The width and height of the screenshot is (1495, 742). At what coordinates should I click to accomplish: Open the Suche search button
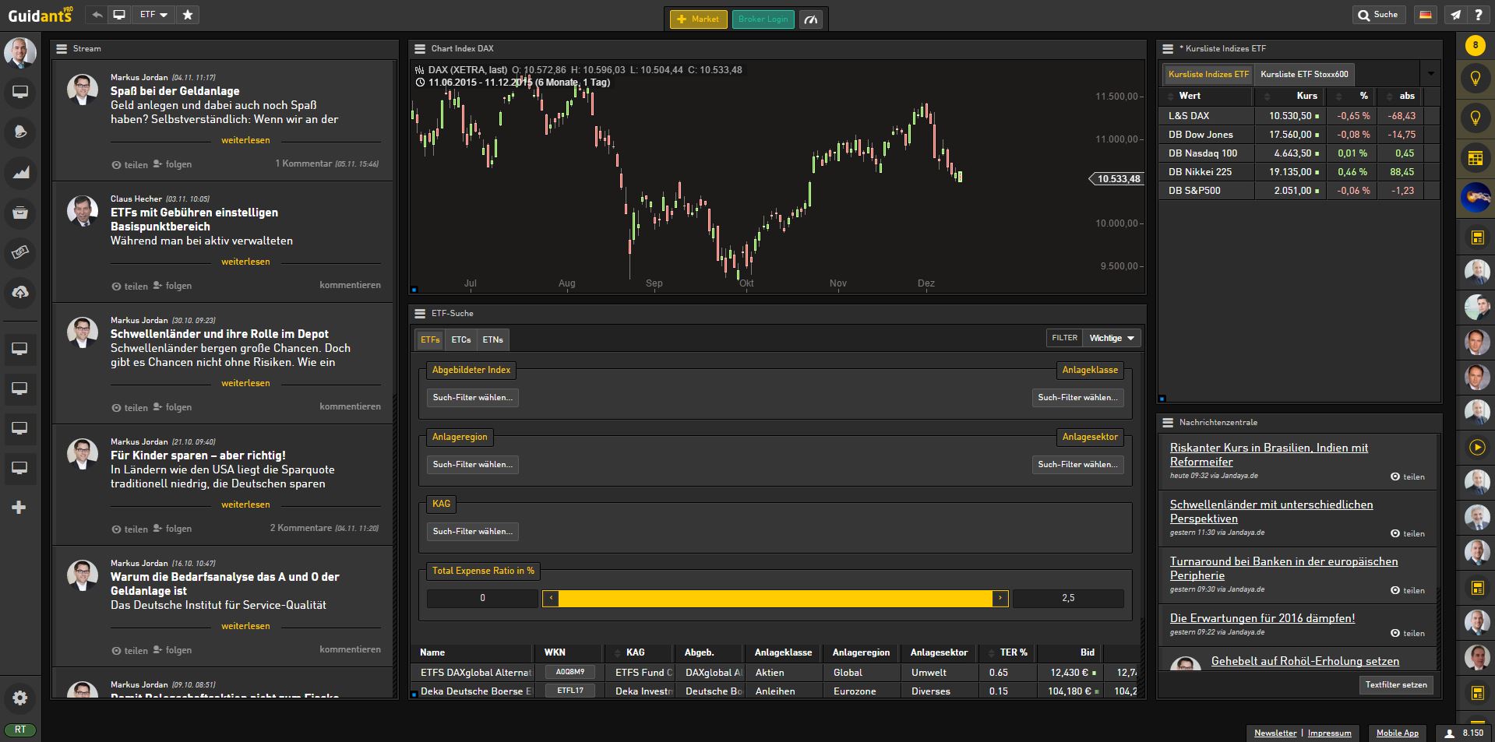1379,15
